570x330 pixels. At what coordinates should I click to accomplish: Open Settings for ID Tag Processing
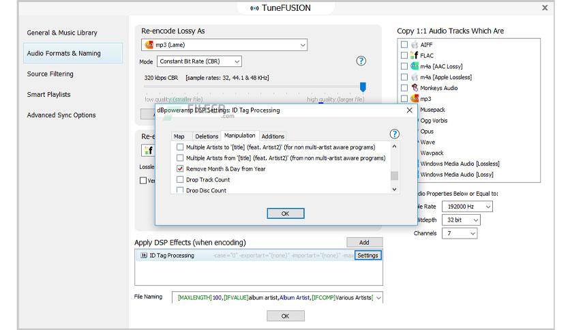(x=368, y=256)
